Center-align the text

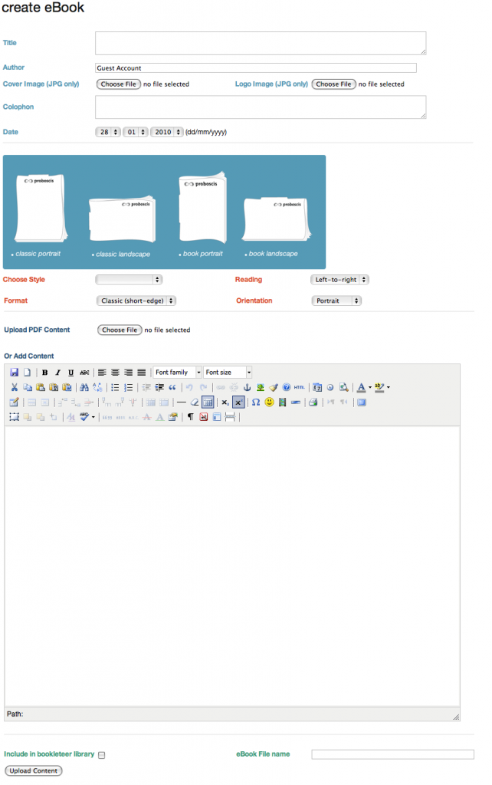pos(115,373)
